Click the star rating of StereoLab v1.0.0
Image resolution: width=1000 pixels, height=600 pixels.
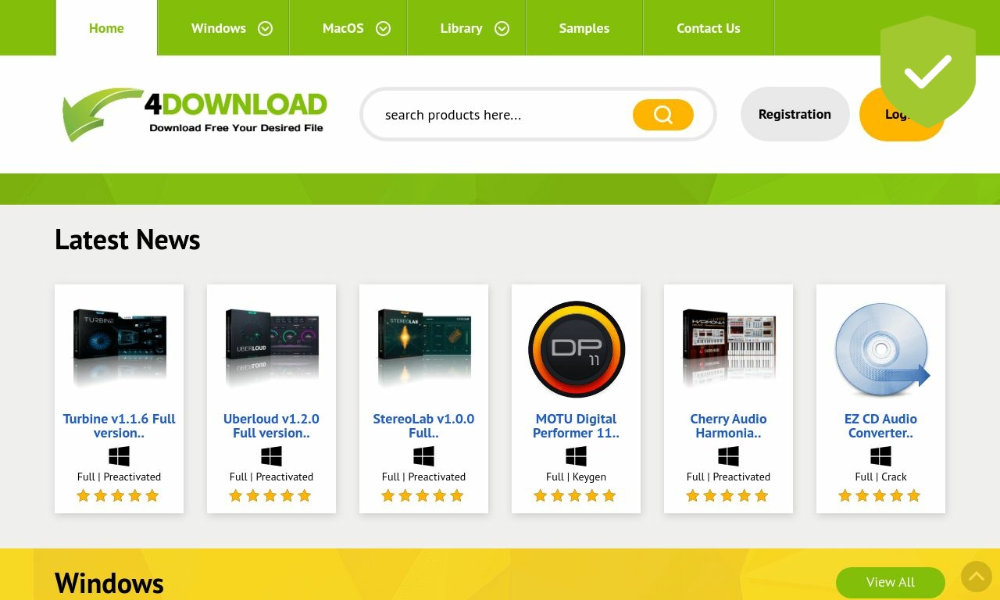point(423,495)
